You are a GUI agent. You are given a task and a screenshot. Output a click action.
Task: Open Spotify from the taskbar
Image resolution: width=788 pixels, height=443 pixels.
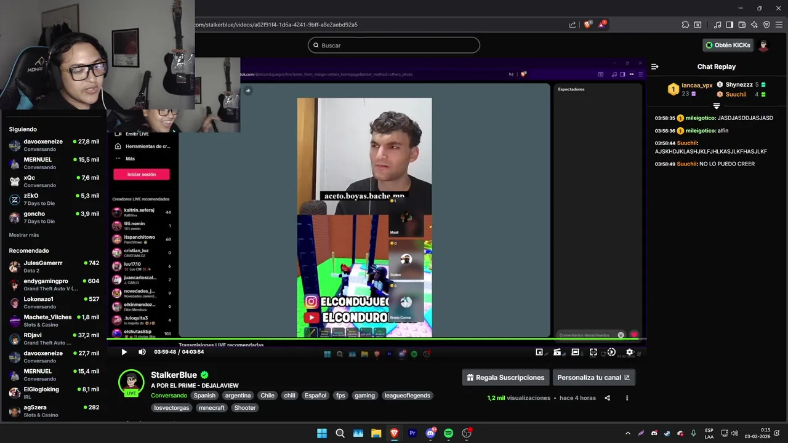click(449, 433)
